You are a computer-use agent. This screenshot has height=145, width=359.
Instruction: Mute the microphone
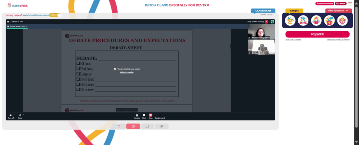[x=20, y=115]
